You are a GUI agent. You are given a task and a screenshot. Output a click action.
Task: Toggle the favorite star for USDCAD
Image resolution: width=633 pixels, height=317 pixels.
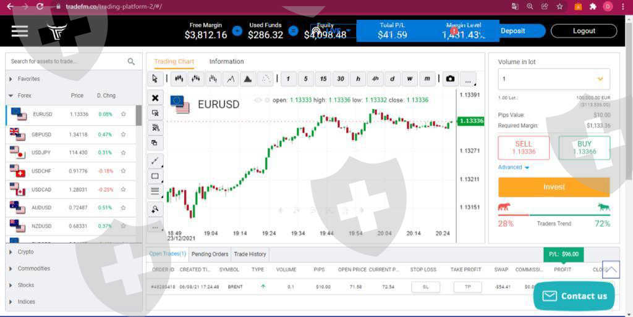pyautogui.click(x=123, y=190)
